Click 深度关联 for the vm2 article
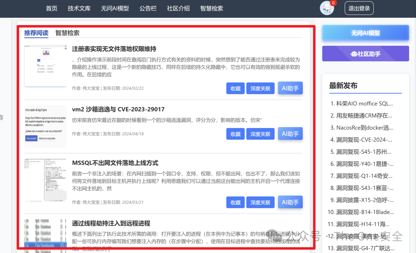Screen dimensions: 416x253 tap(260, 134)
